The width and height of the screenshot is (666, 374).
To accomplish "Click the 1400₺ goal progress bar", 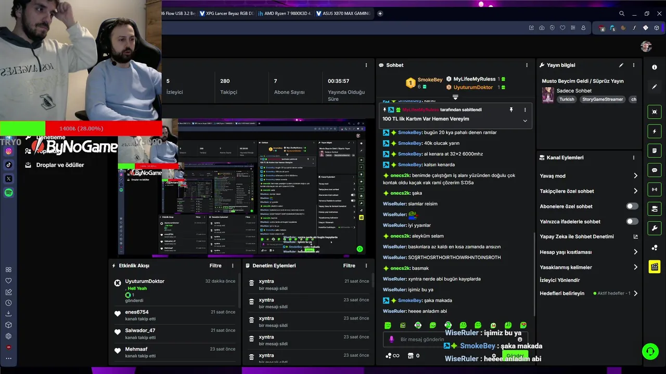I will tap(81, 128).
